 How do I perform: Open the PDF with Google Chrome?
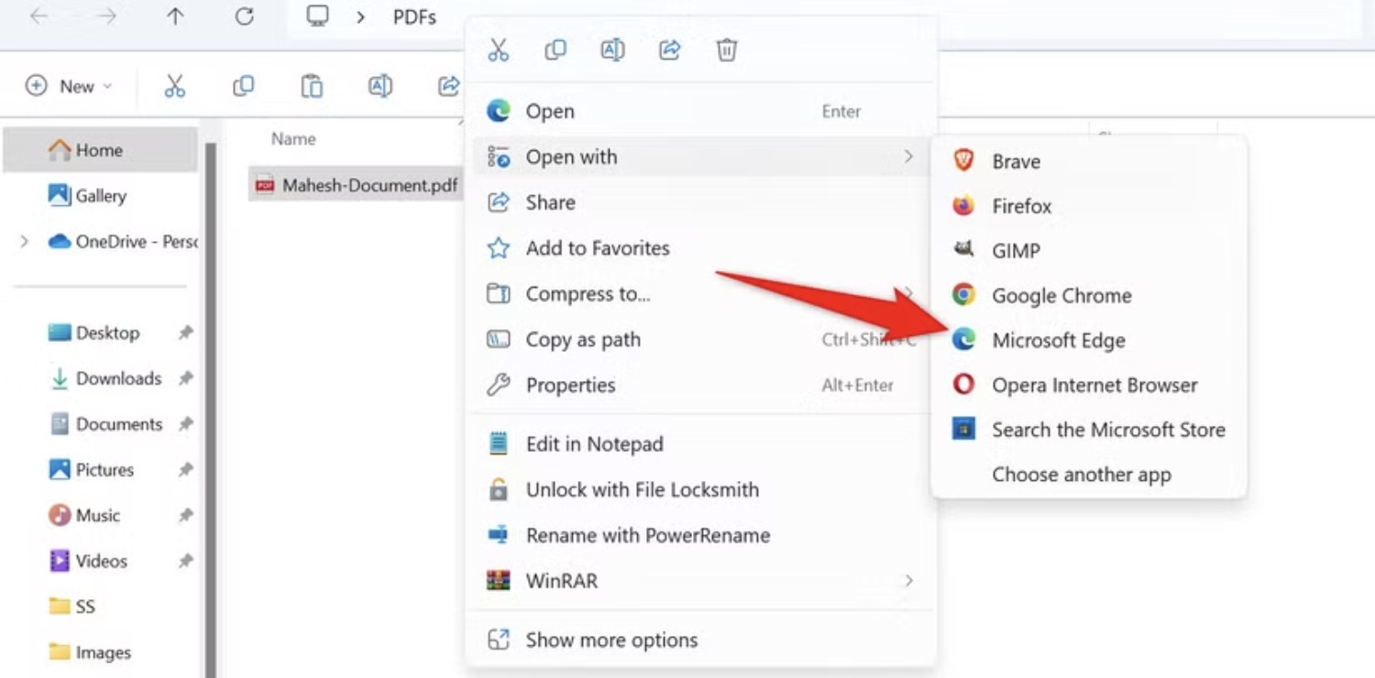[x=1088, y=296]
